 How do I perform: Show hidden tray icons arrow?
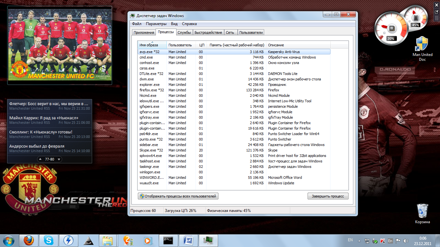tap(360, 241)
